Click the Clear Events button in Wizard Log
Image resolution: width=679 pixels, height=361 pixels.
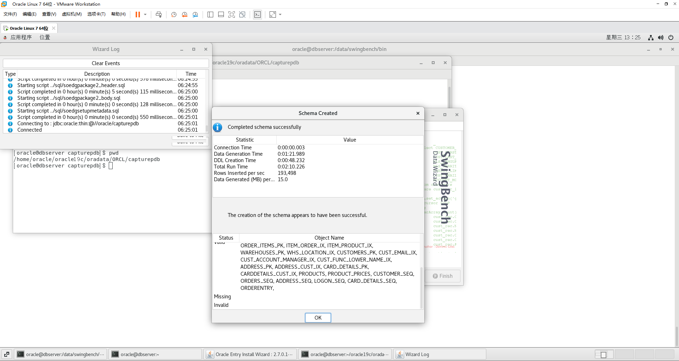point(106,63)
